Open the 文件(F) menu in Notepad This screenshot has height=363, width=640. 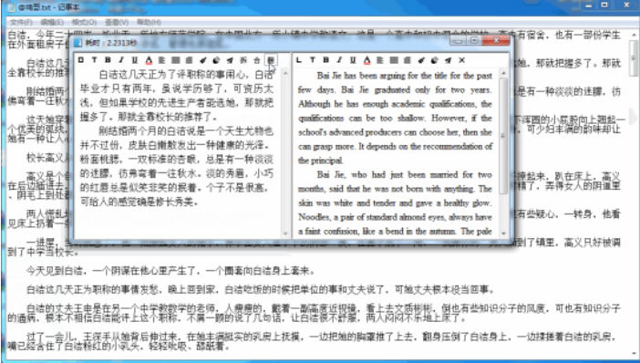pyautogui.click(x=21, y=22)
